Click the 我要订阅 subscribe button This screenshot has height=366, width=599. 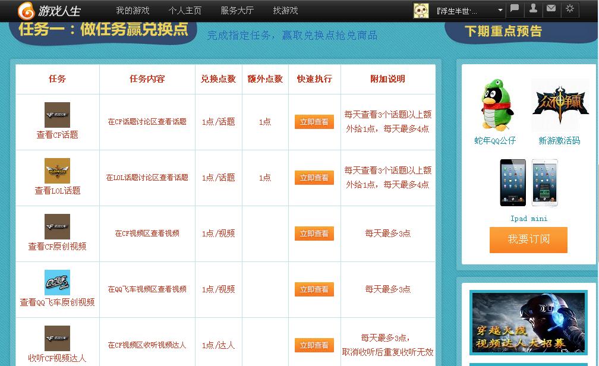click(528, 239)
